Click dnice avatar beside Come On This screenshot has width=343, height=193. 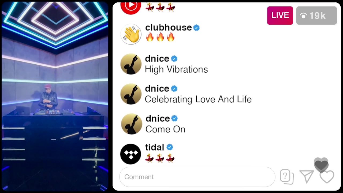click(132, 124)
